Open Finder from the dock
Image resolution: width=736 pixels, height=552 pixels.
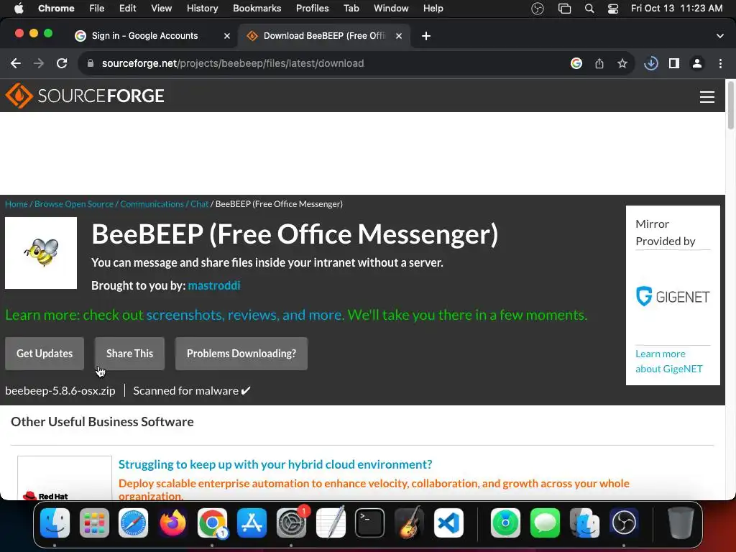[55, 523]
